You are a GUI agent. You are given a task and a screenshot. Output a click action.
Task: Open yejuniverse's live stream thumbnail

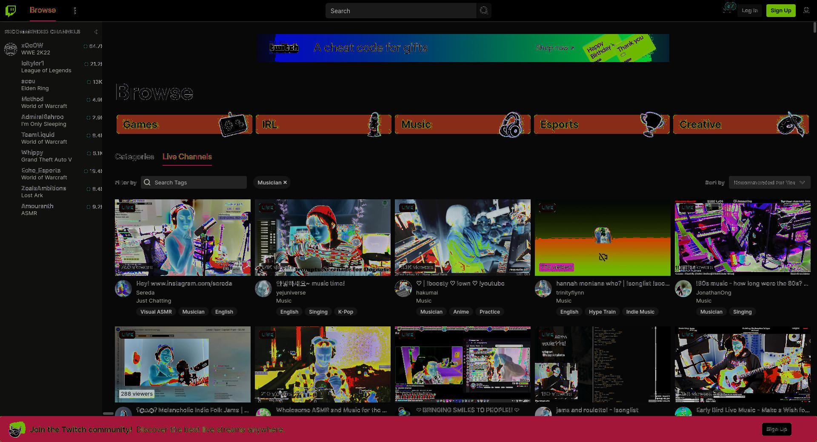(323, 238)
